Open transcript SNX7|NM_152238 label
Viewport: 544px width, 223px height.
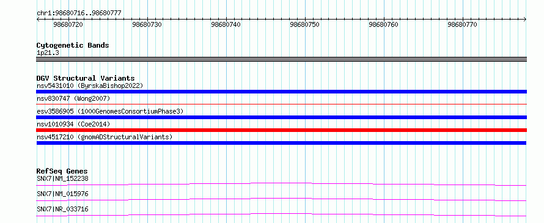click(x=62, y=179)
